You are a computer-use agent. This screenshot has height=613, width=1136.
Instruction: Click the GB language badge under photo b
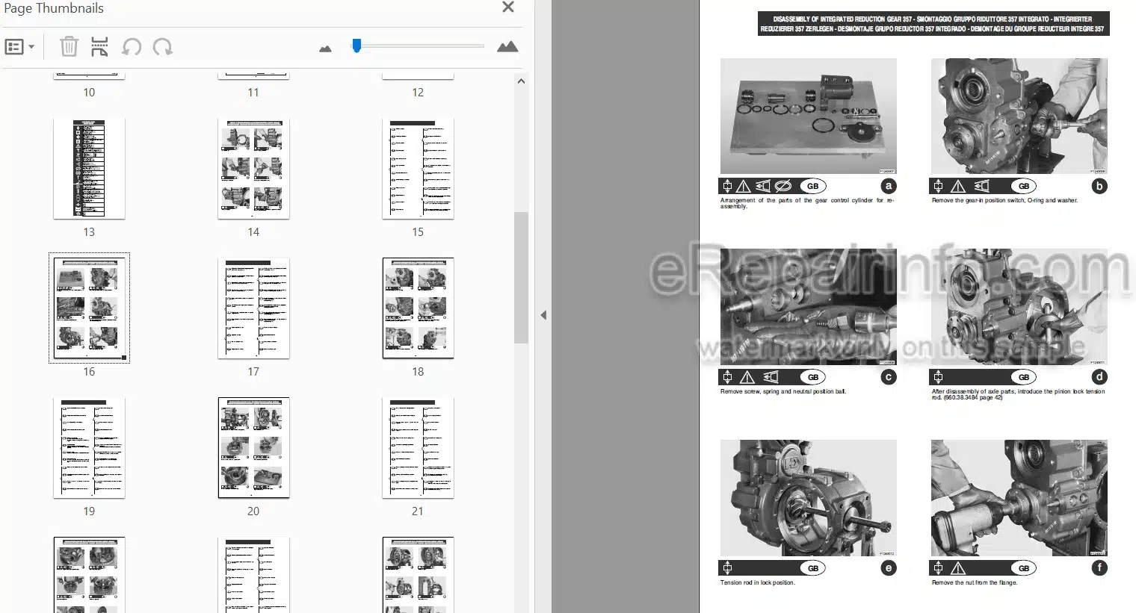point(1023,186)
